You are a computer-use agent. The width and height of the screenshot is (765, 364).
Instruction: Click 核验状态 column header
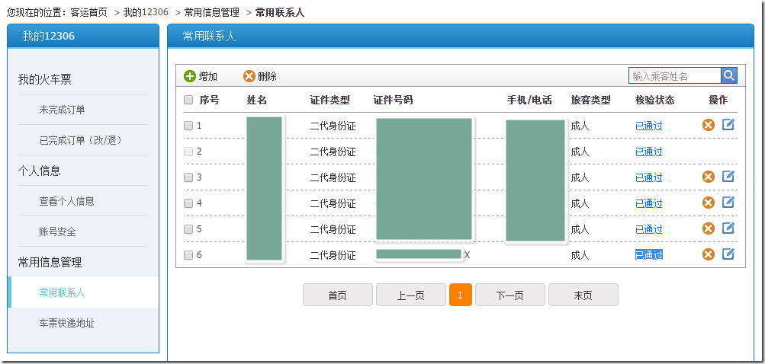654,101
